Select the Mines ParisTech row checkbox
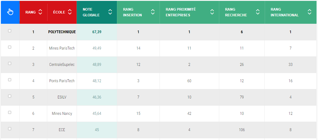The image size is (318, 140). tap(10, 47)
